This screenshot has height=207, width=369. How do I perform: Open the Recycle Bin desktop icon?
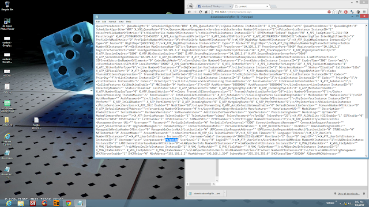[7, 6]
